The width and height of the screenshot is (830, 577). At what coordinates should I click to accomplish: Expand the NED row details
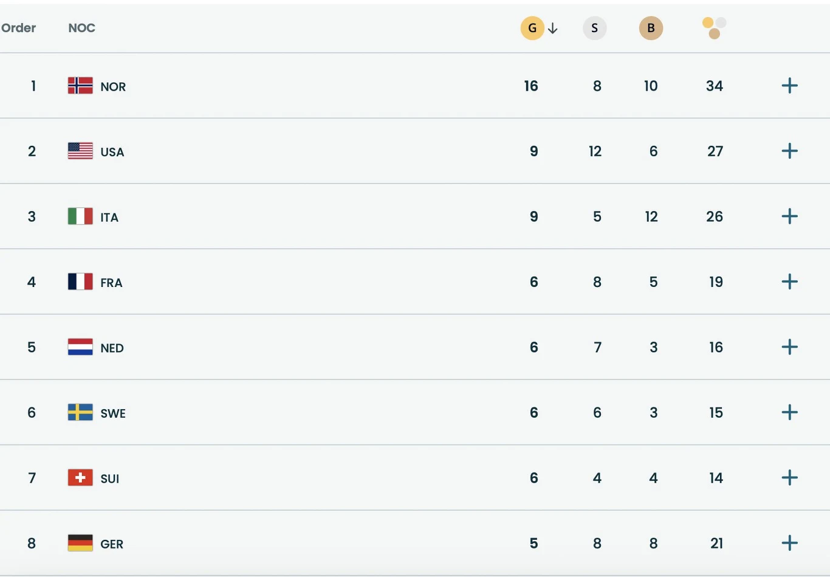[x=789, y=347]
